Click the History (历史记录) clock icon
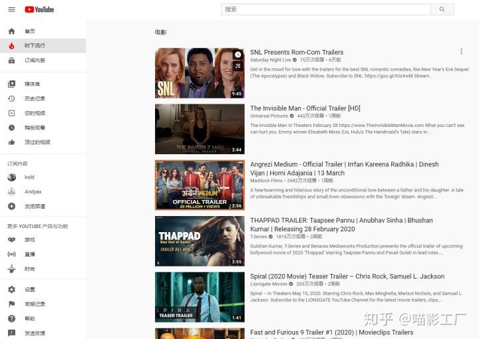This screenshot has height=339, width=479. 11,98
